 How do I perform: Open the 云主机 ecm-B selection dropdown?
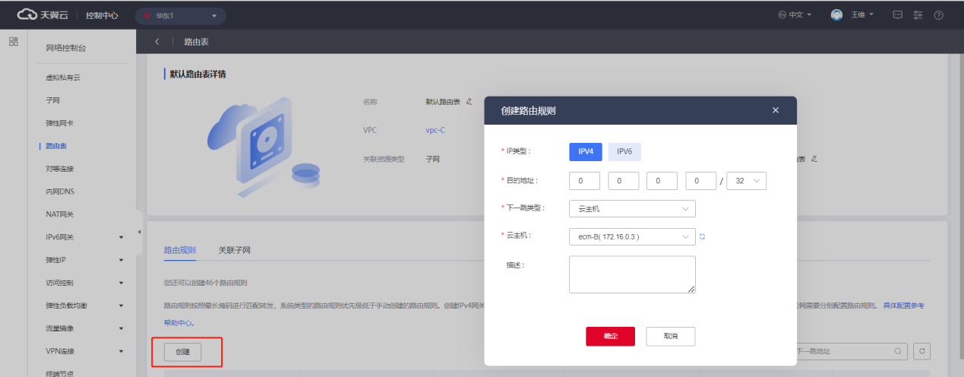pyautogui.click(x=631, y=236)
